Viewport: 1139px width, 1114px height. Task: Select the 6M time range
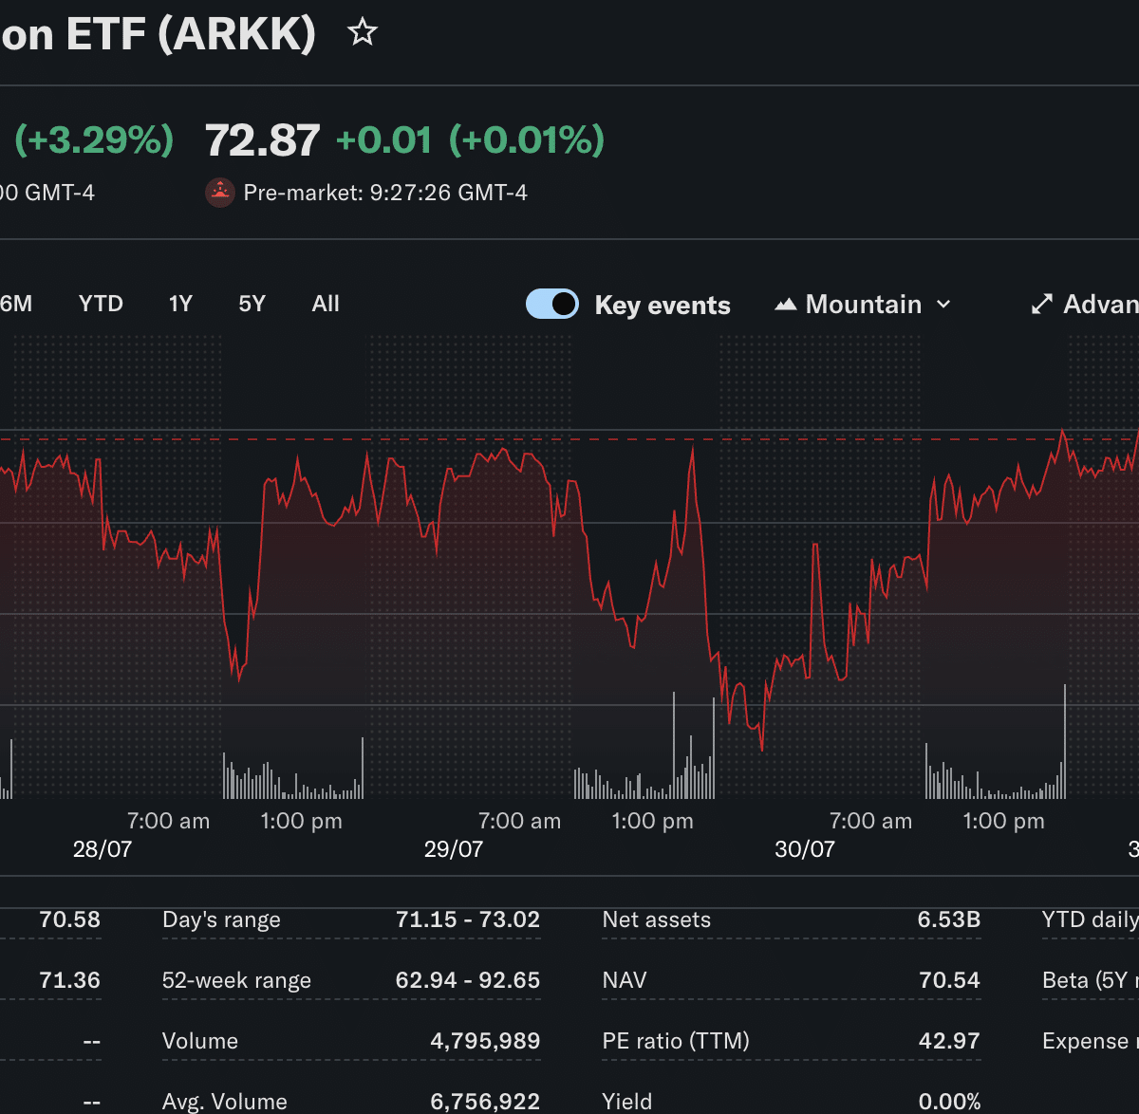tap(16, 304)
